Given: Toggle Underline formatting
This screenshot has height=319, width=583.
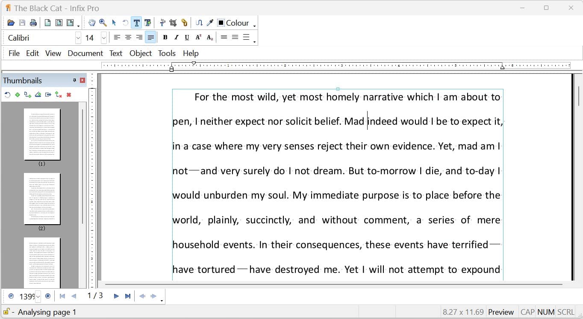Looking at the screenshot, I should 187,38.
